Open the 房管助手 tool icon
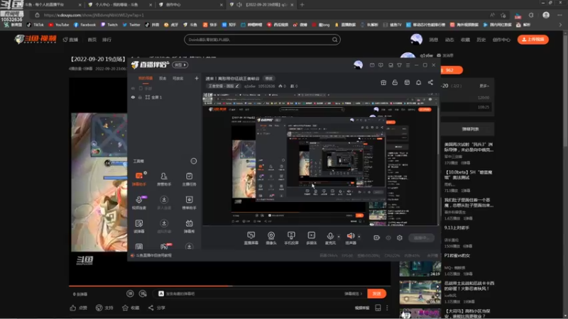The image size is (568, 319). [x=164, y=179]
